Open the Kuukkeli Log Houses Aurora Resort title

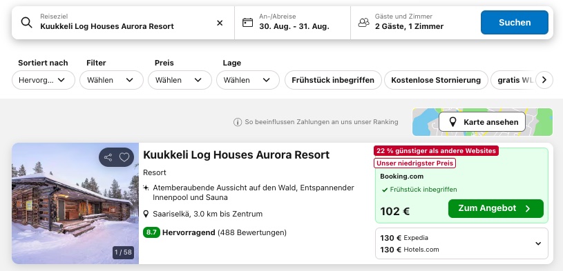tap(236, 155)
